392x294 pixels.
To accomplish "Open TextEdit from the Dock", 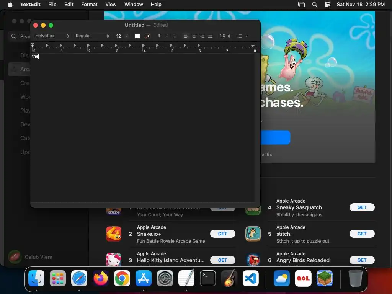I will click(x=186, y=278).
